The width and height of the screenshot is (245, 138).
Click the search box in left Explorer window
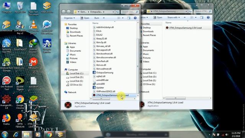pos(130,12)
